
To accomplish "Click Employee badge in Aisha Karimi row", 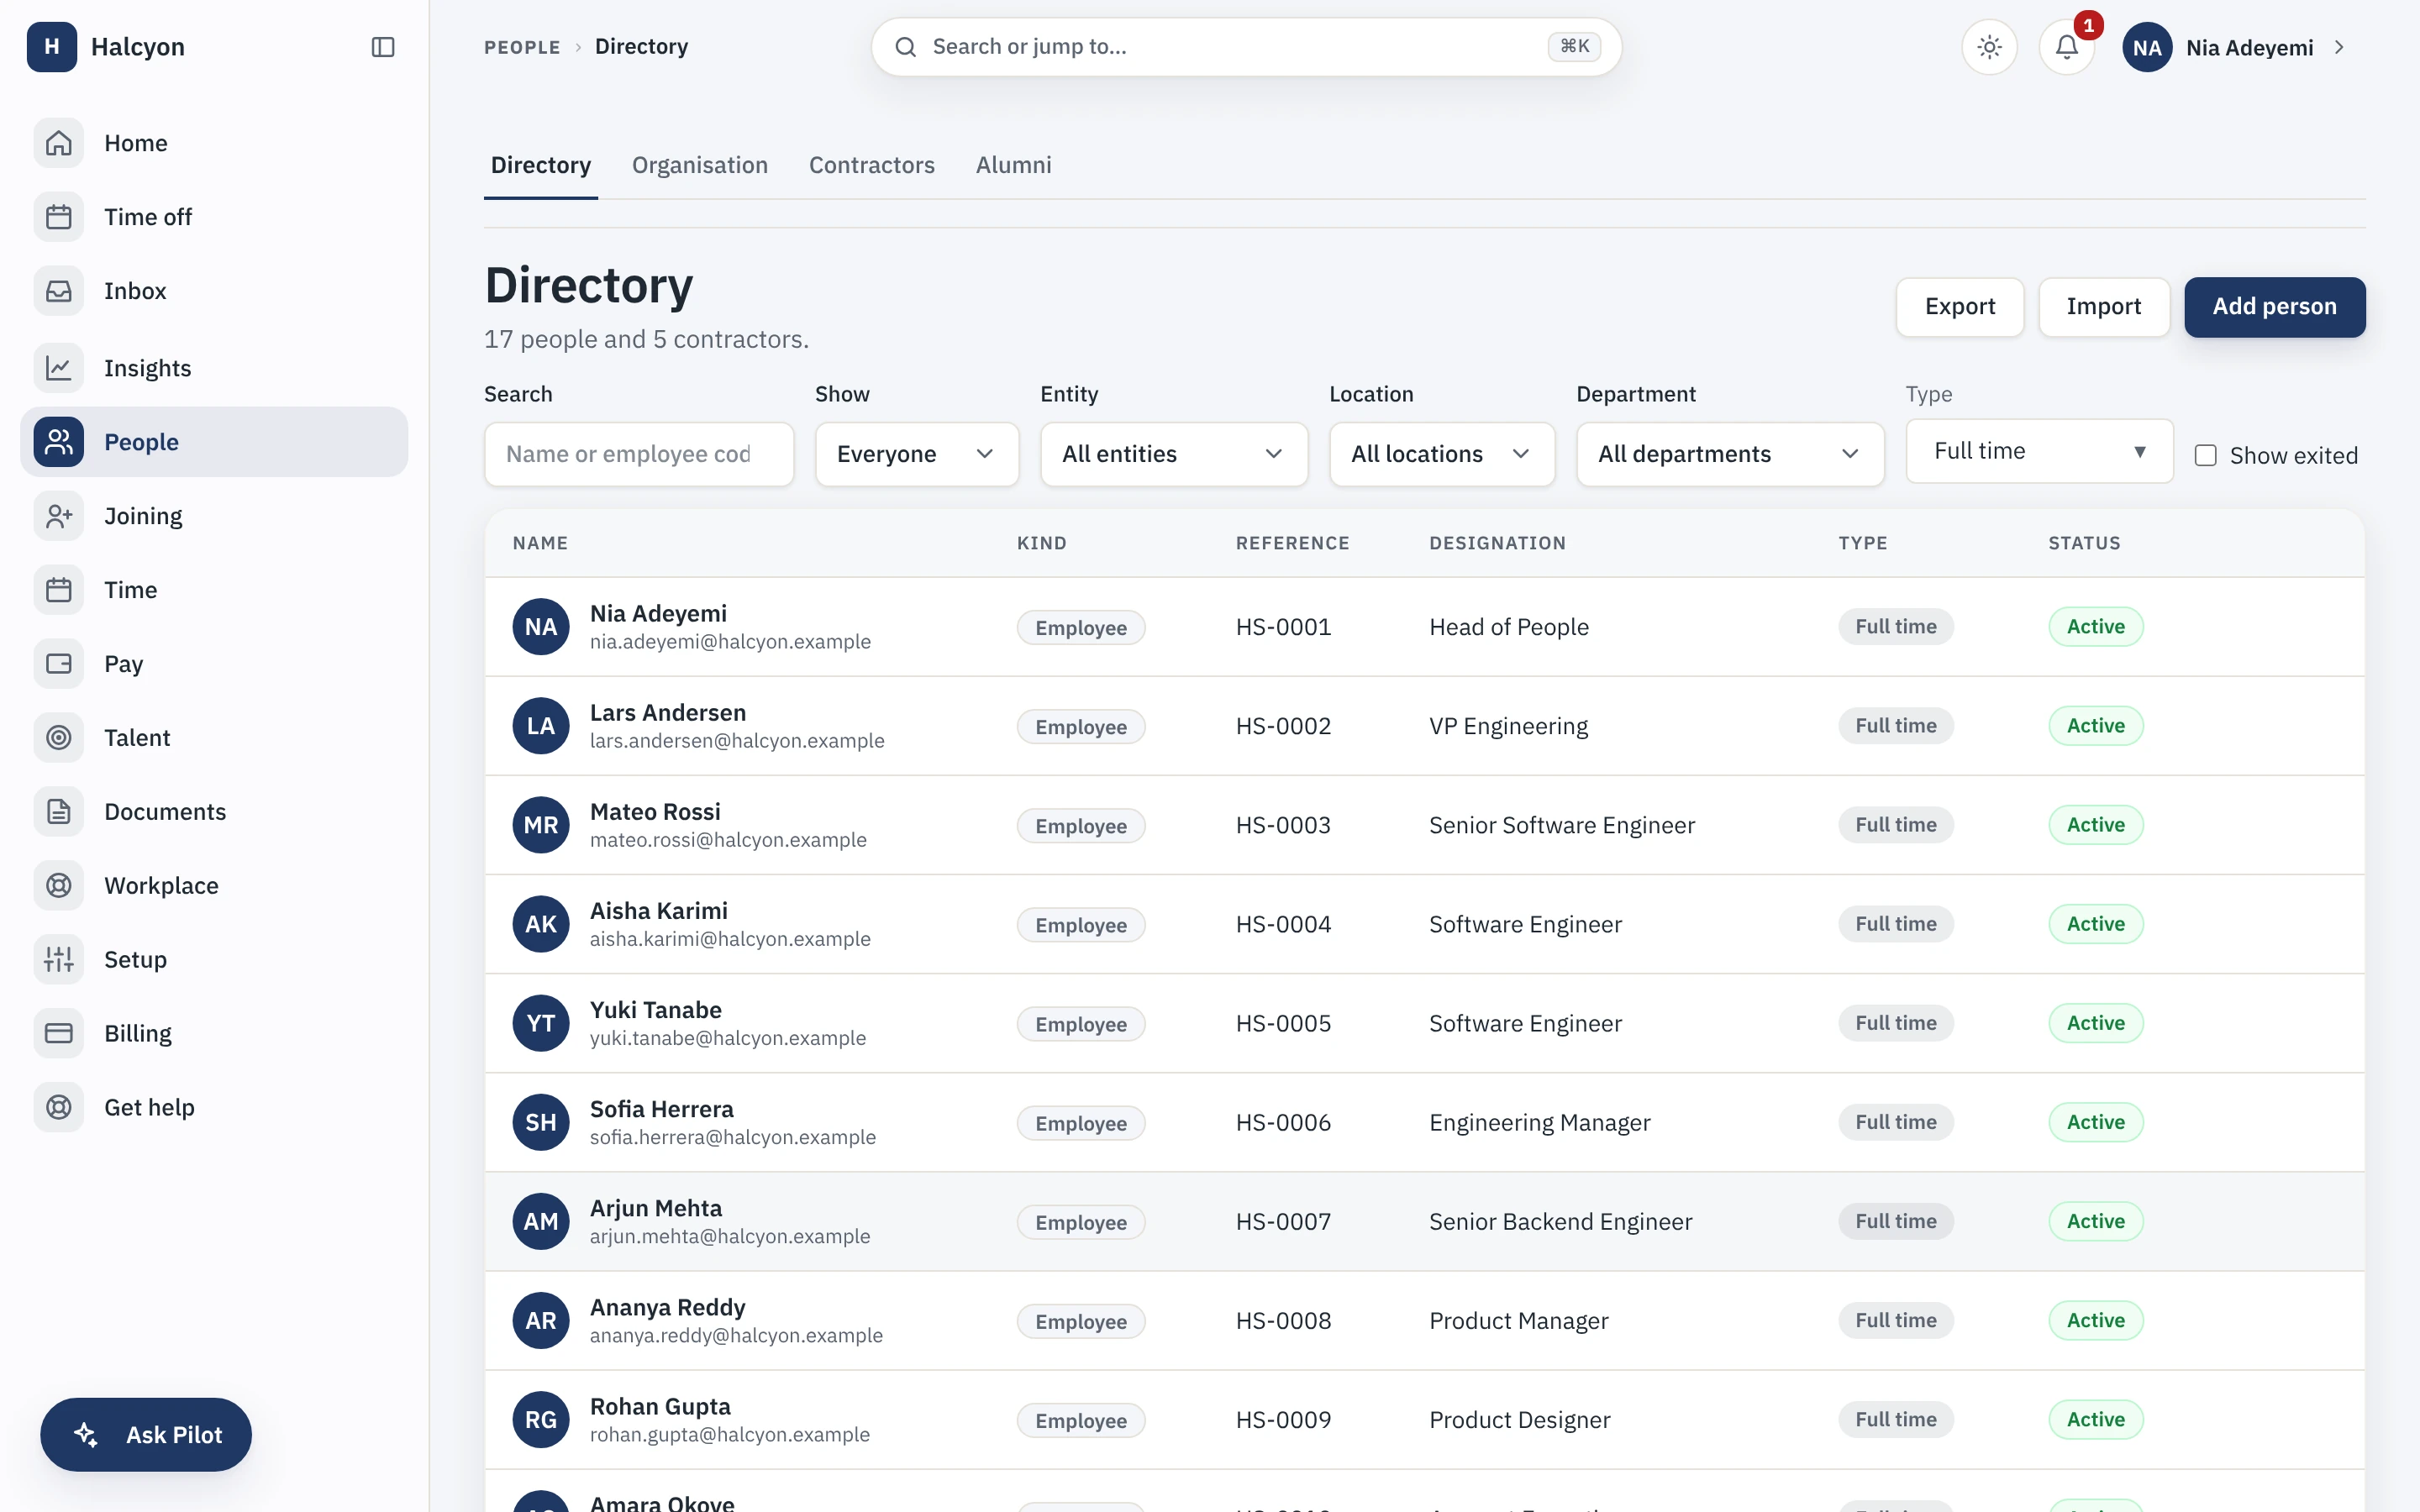I will tap(1081, 925).
